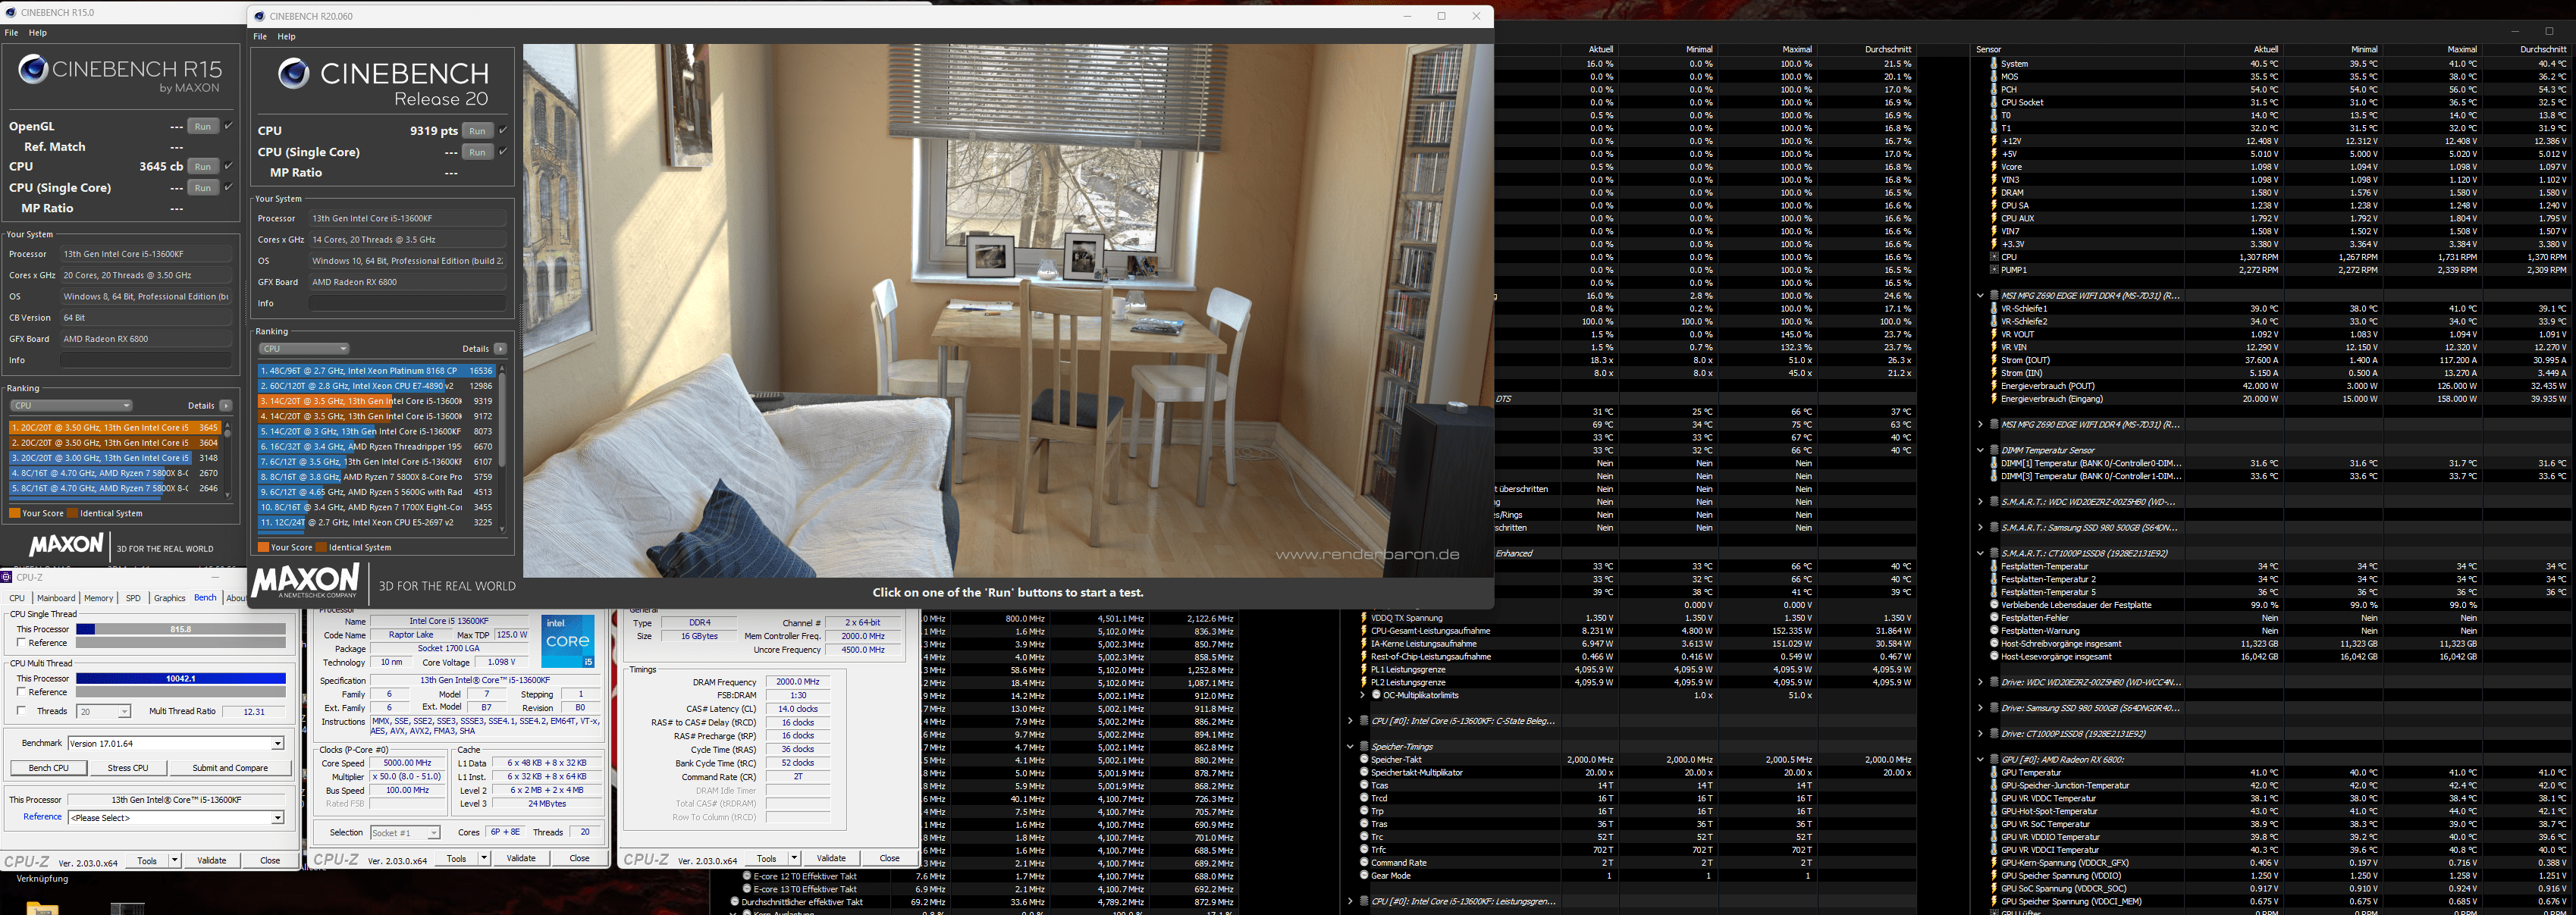Screen dimensions: 2576x915
Task: Run the CPU test in Cinebench R15
Action: 203,166
